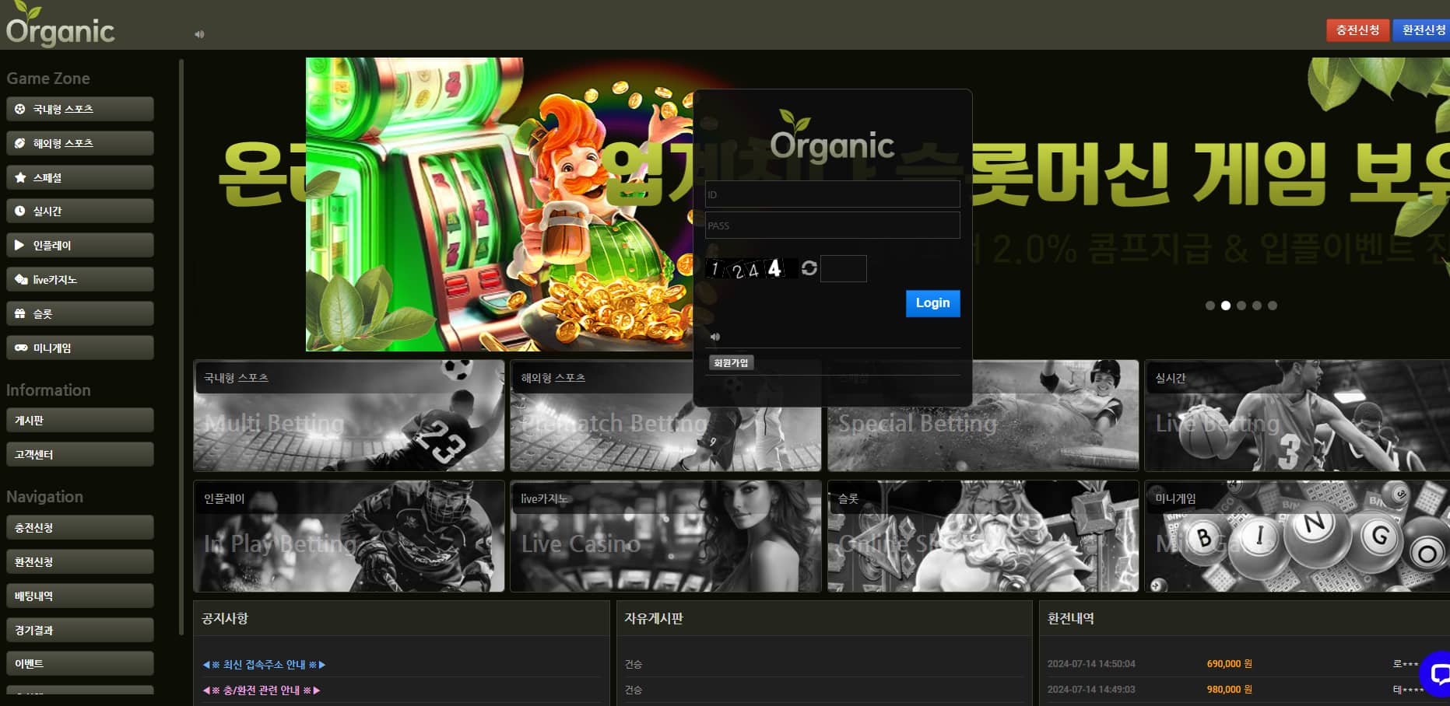Image resolution: width=1450 pixels, height=706 pixels.
Task: Click the icon beside 해외형 스포츠 in sidebar
Action: (x=20, y=143)
